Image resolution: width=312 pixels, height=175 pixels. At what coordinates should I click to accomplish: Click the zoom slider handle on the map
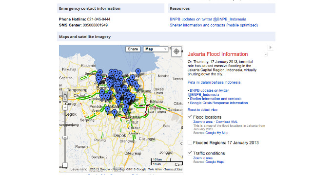(65, 137)
